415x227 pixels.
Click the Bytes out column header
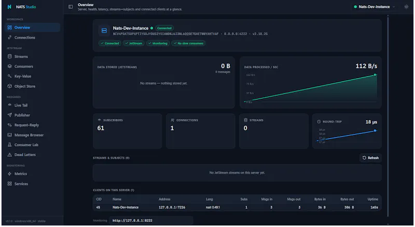[x=347, y=199]
